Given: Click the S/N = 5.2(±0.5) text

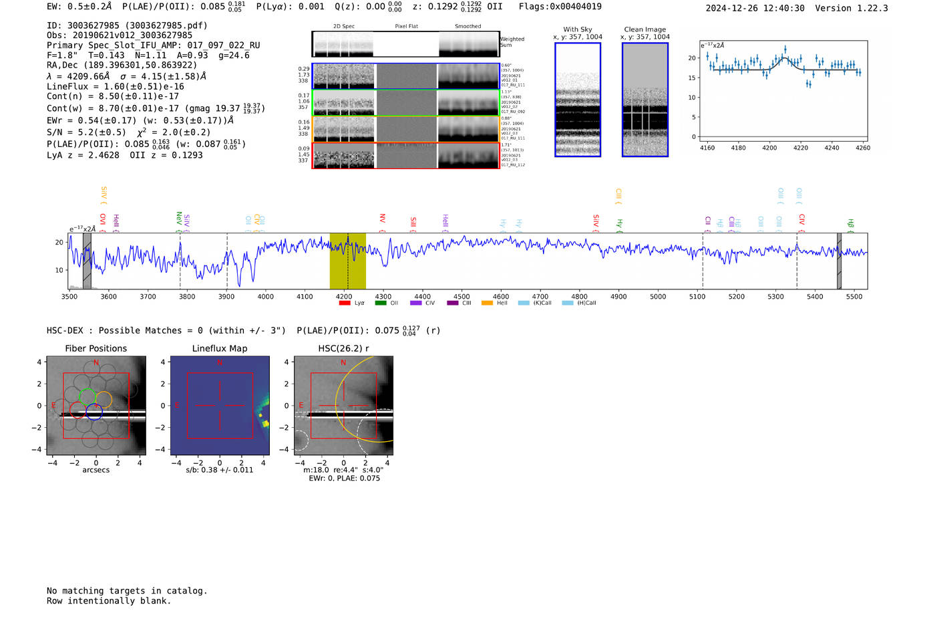Looking at the screenshot, I should click(x=86, y=132).
